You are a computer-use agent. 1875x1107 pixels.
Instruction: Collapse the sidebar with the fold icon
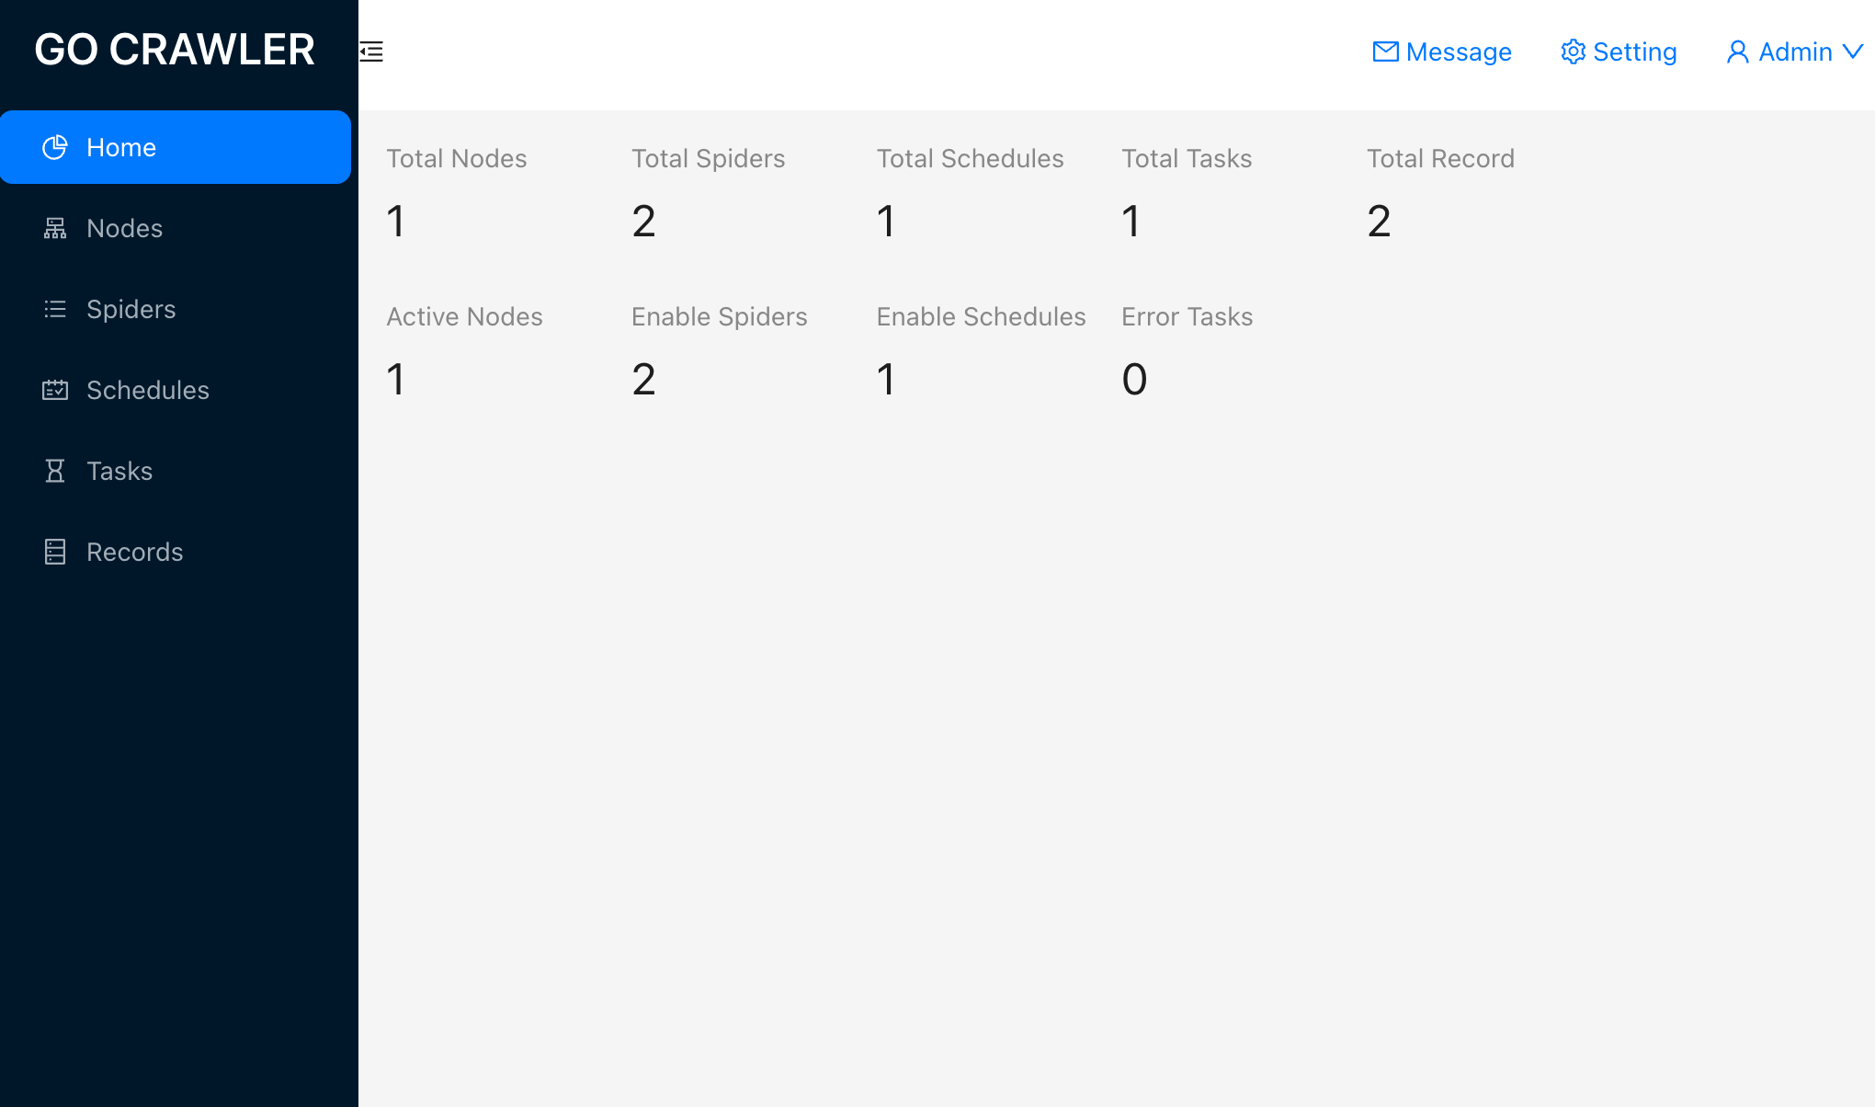click(371, 51)
